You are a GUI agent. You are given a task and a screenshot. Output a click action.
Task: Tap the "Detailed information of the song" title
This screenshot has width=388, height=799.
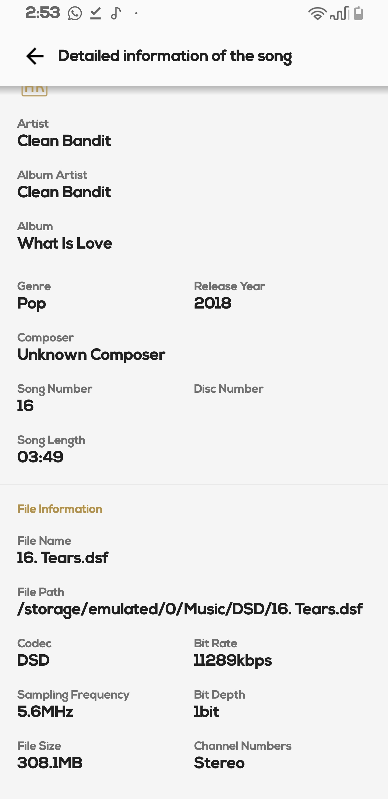click(x=175, y=56)
